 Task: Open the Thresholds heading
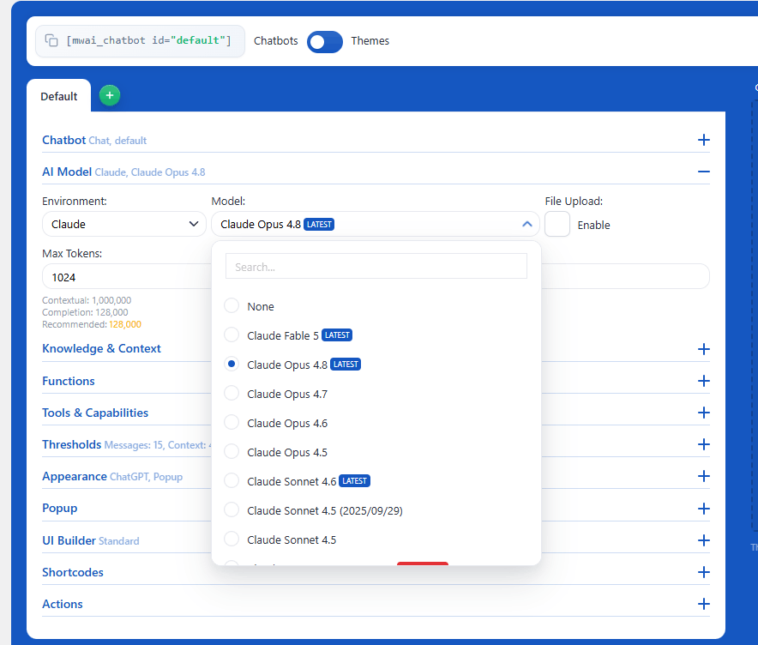[71, 444]
